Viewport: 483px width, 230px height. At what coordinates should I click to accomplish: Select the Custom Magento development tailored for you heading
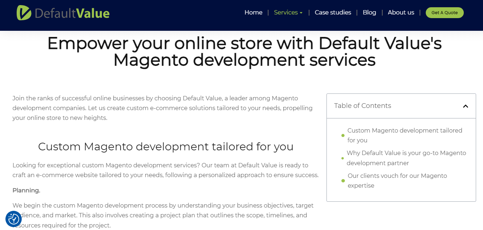click(x=166, y=146)
